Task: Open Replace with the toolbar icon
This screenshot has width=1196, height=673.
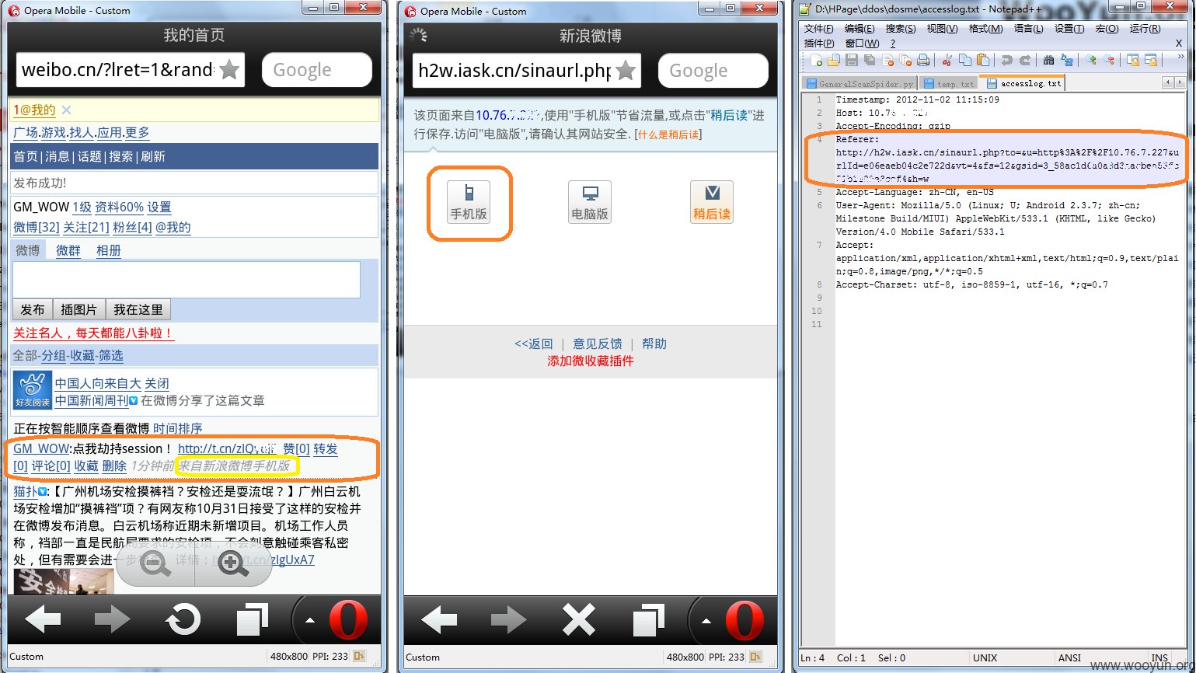Action: click(x=1067, y=60)
